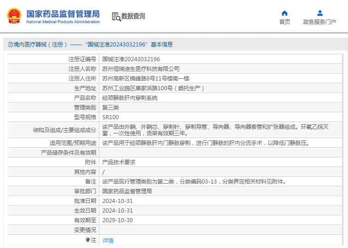Click the document icon before 境内医疗器械
The image size is (348, 248).
point(11,45)
